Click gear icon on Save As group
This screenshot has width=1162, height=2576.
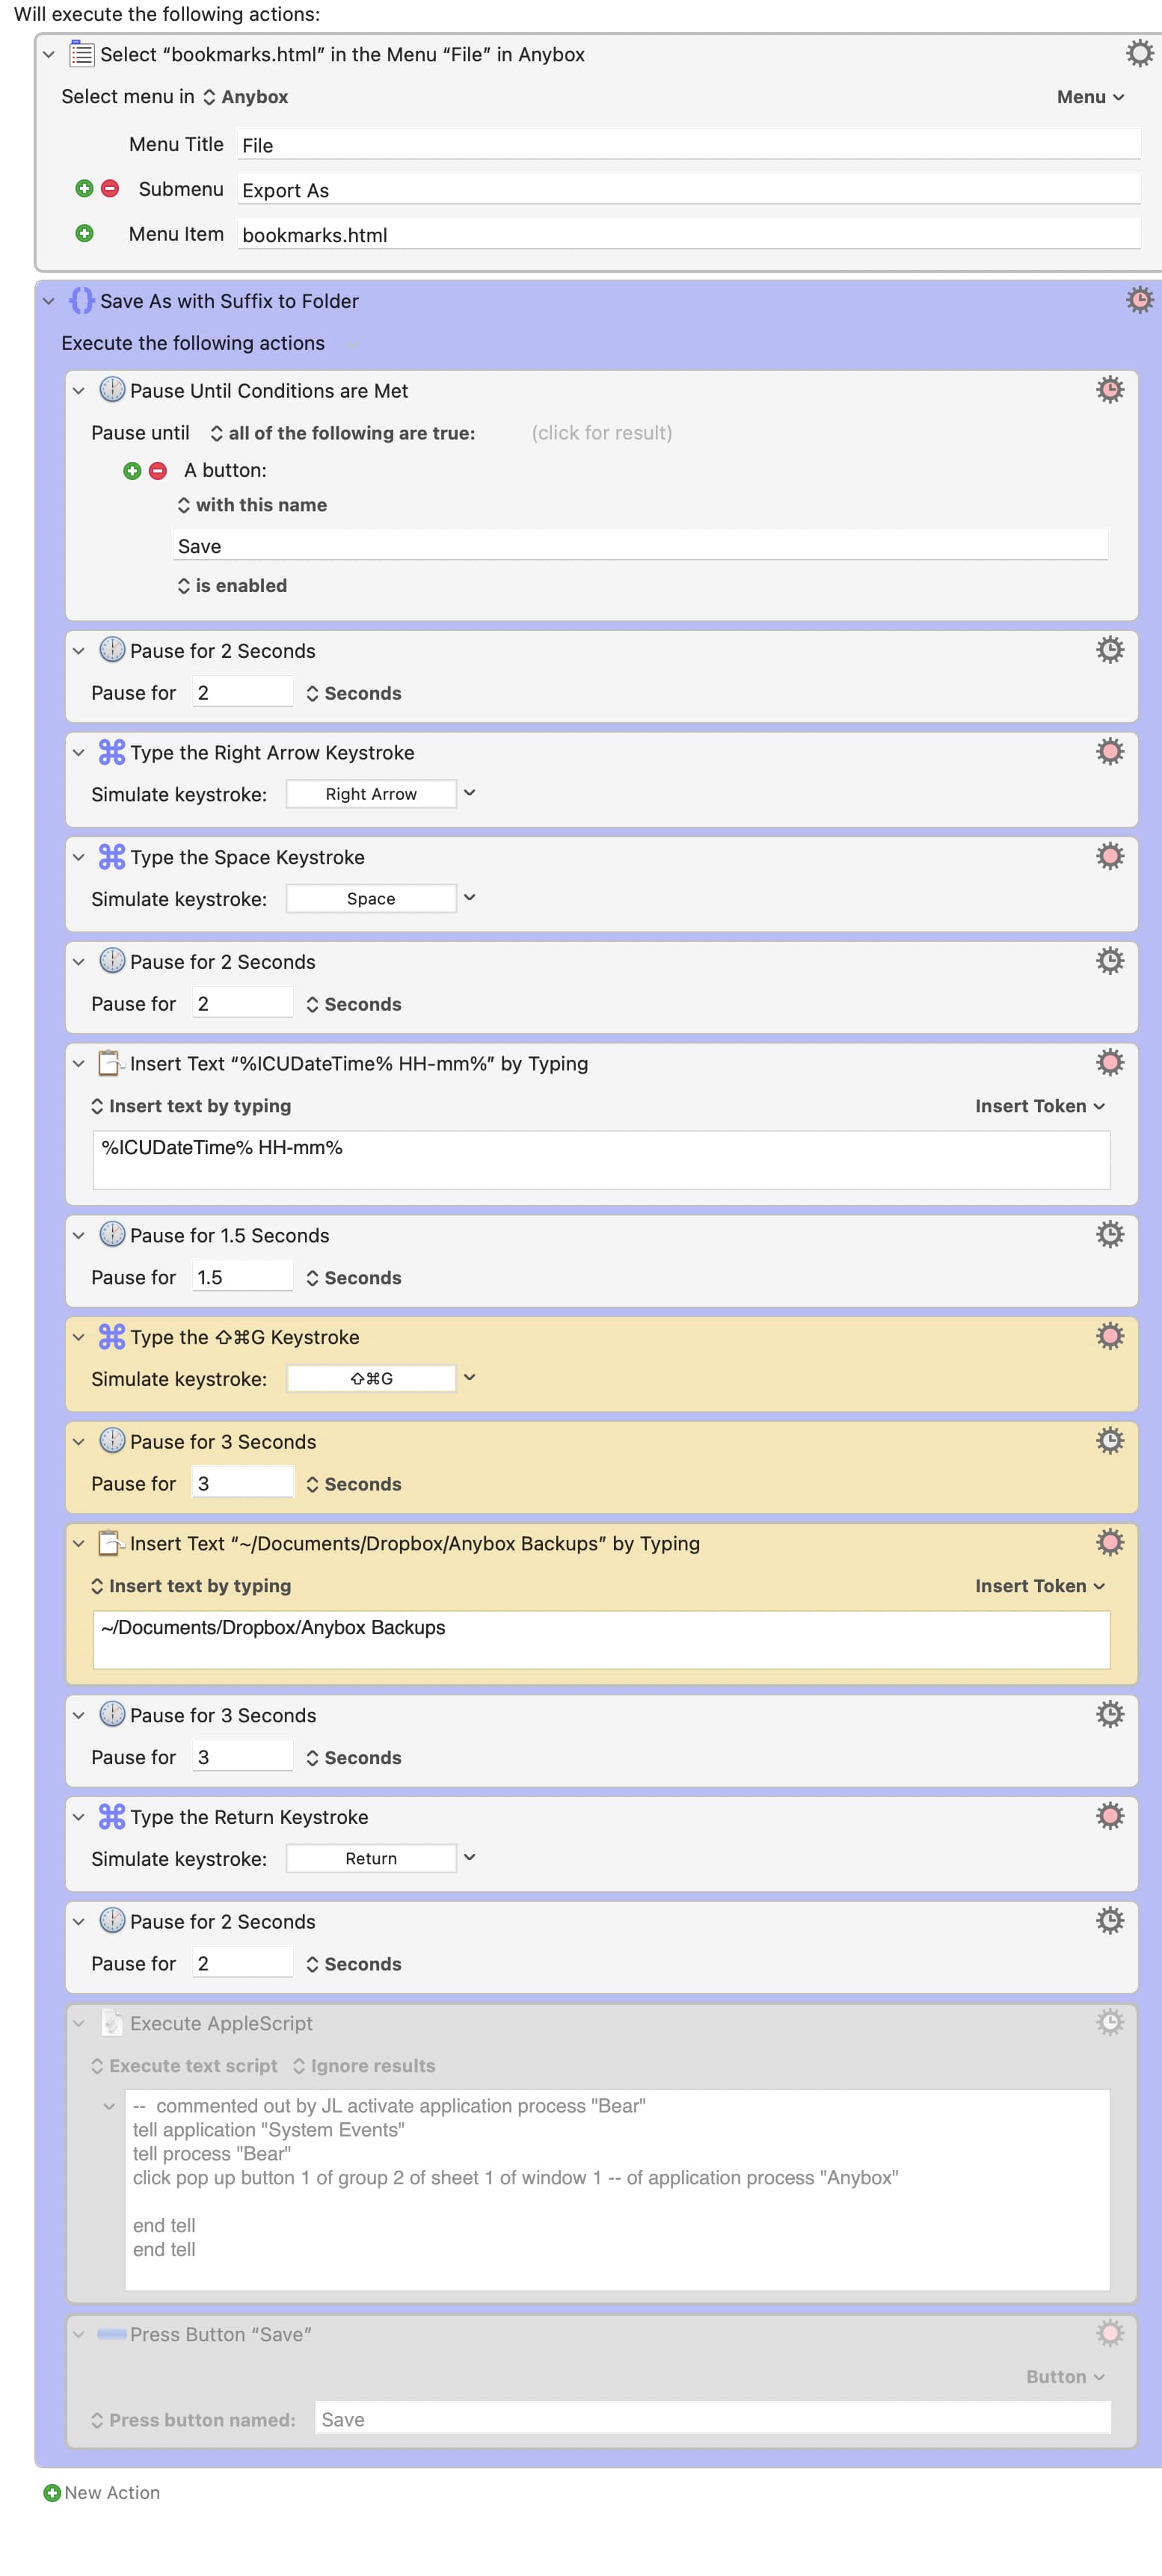coord(1139,300)
